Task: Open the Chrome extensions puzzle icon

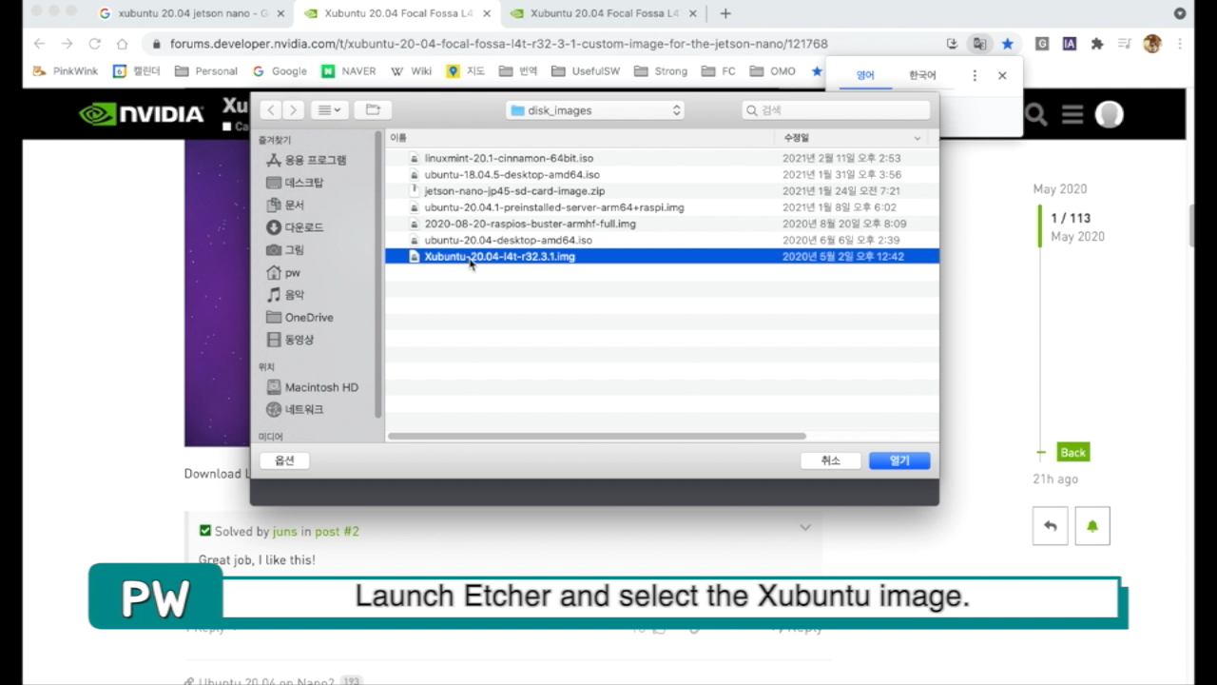Action: pyautogui.click(x=1097, y=44)
